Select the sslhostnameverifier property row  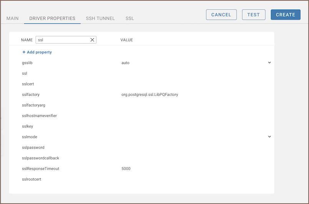(40, 116)
